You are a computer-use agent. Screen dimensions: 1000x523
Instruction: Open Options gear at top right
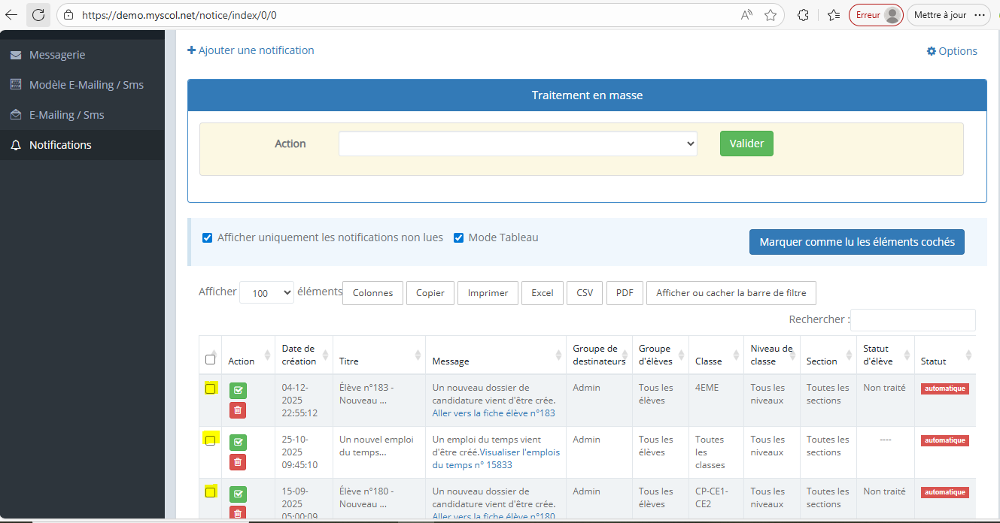[x=952, y=51]
